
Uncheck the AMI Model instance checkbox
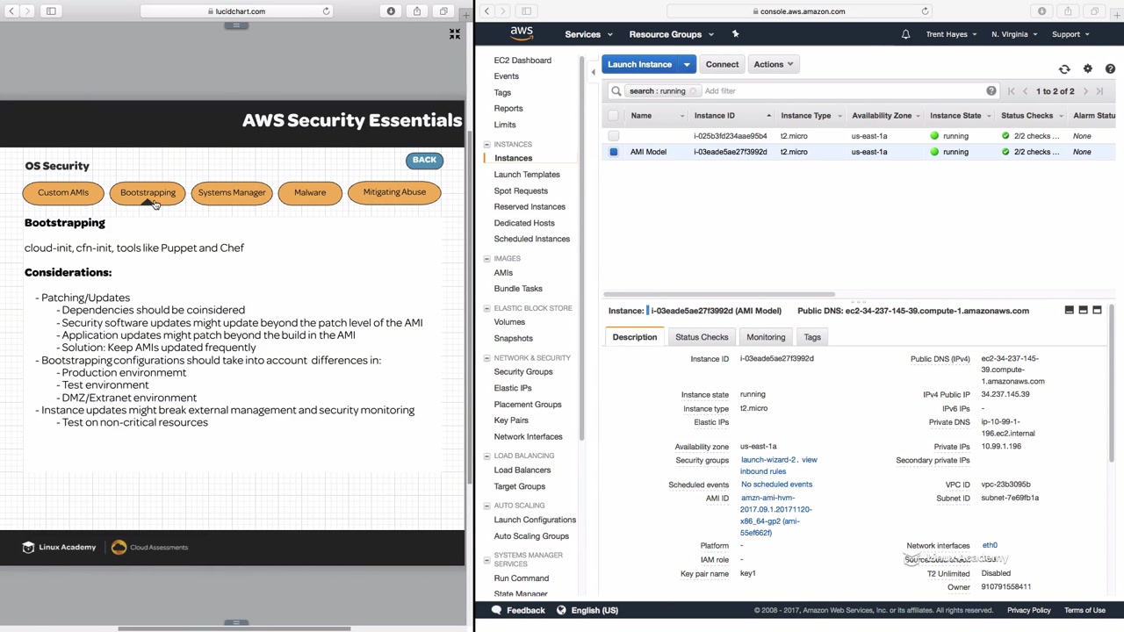(x=613, y=152)
